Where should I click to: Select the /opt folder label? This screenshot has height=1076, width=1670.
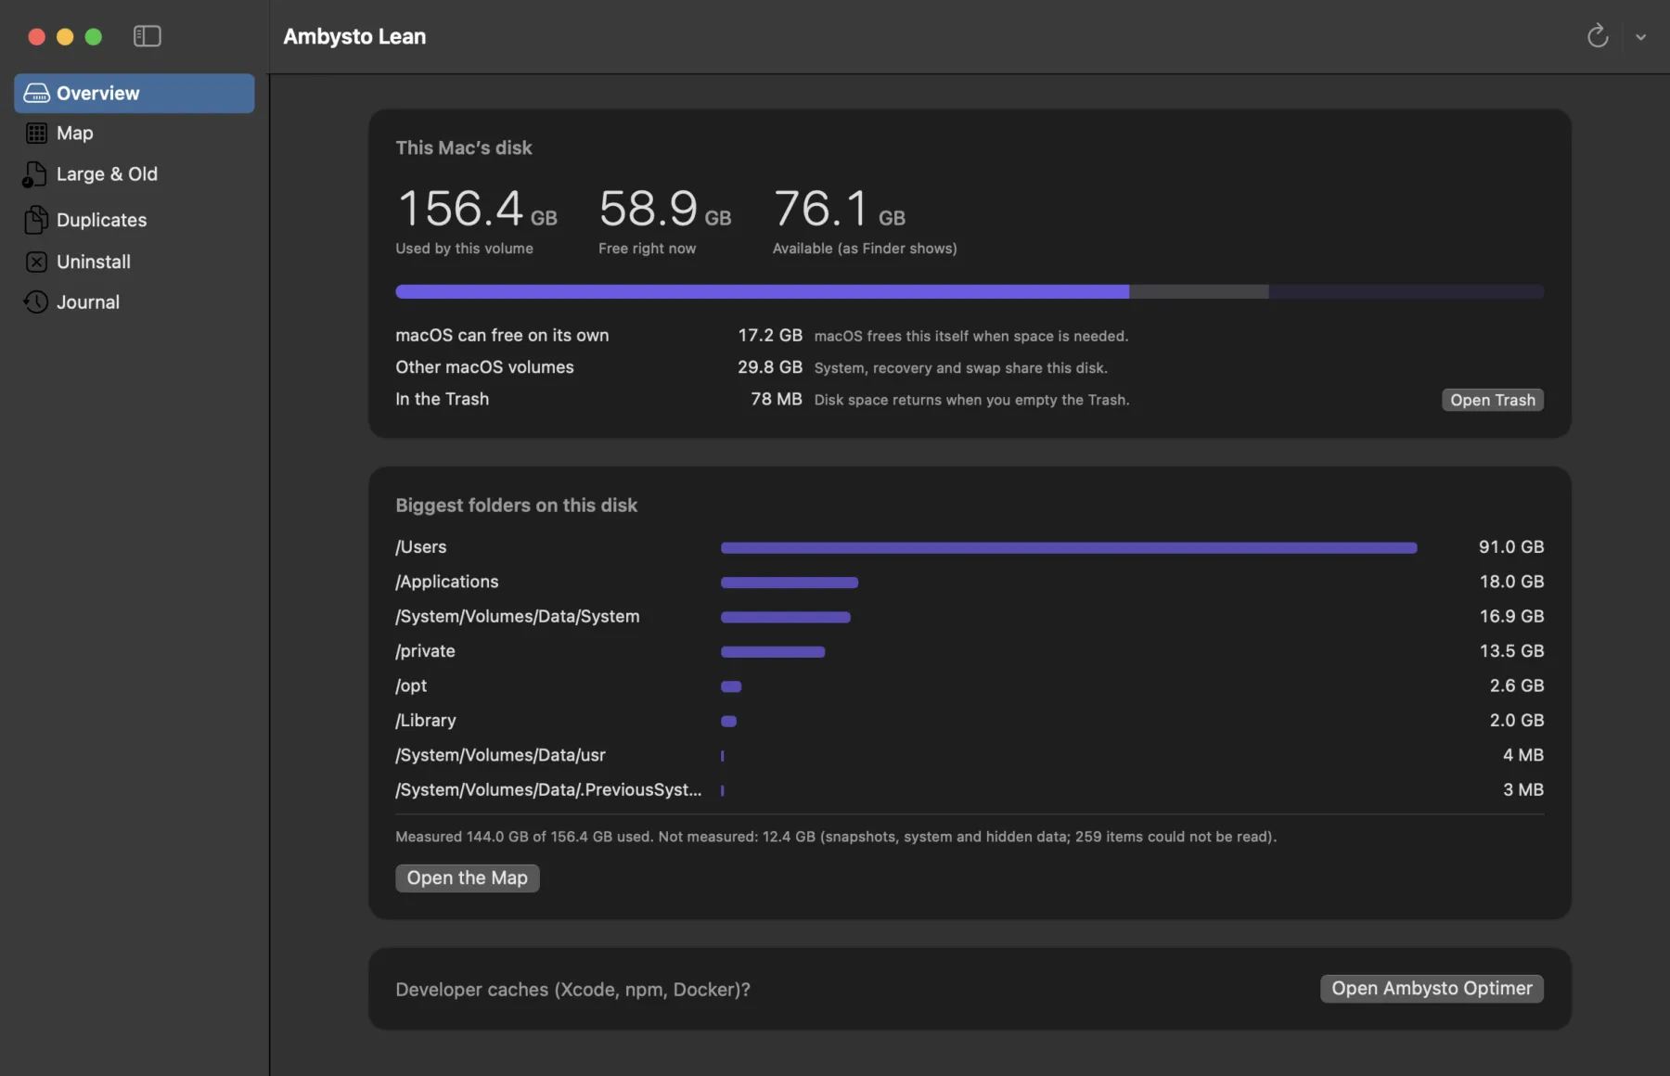click(411, 685)
